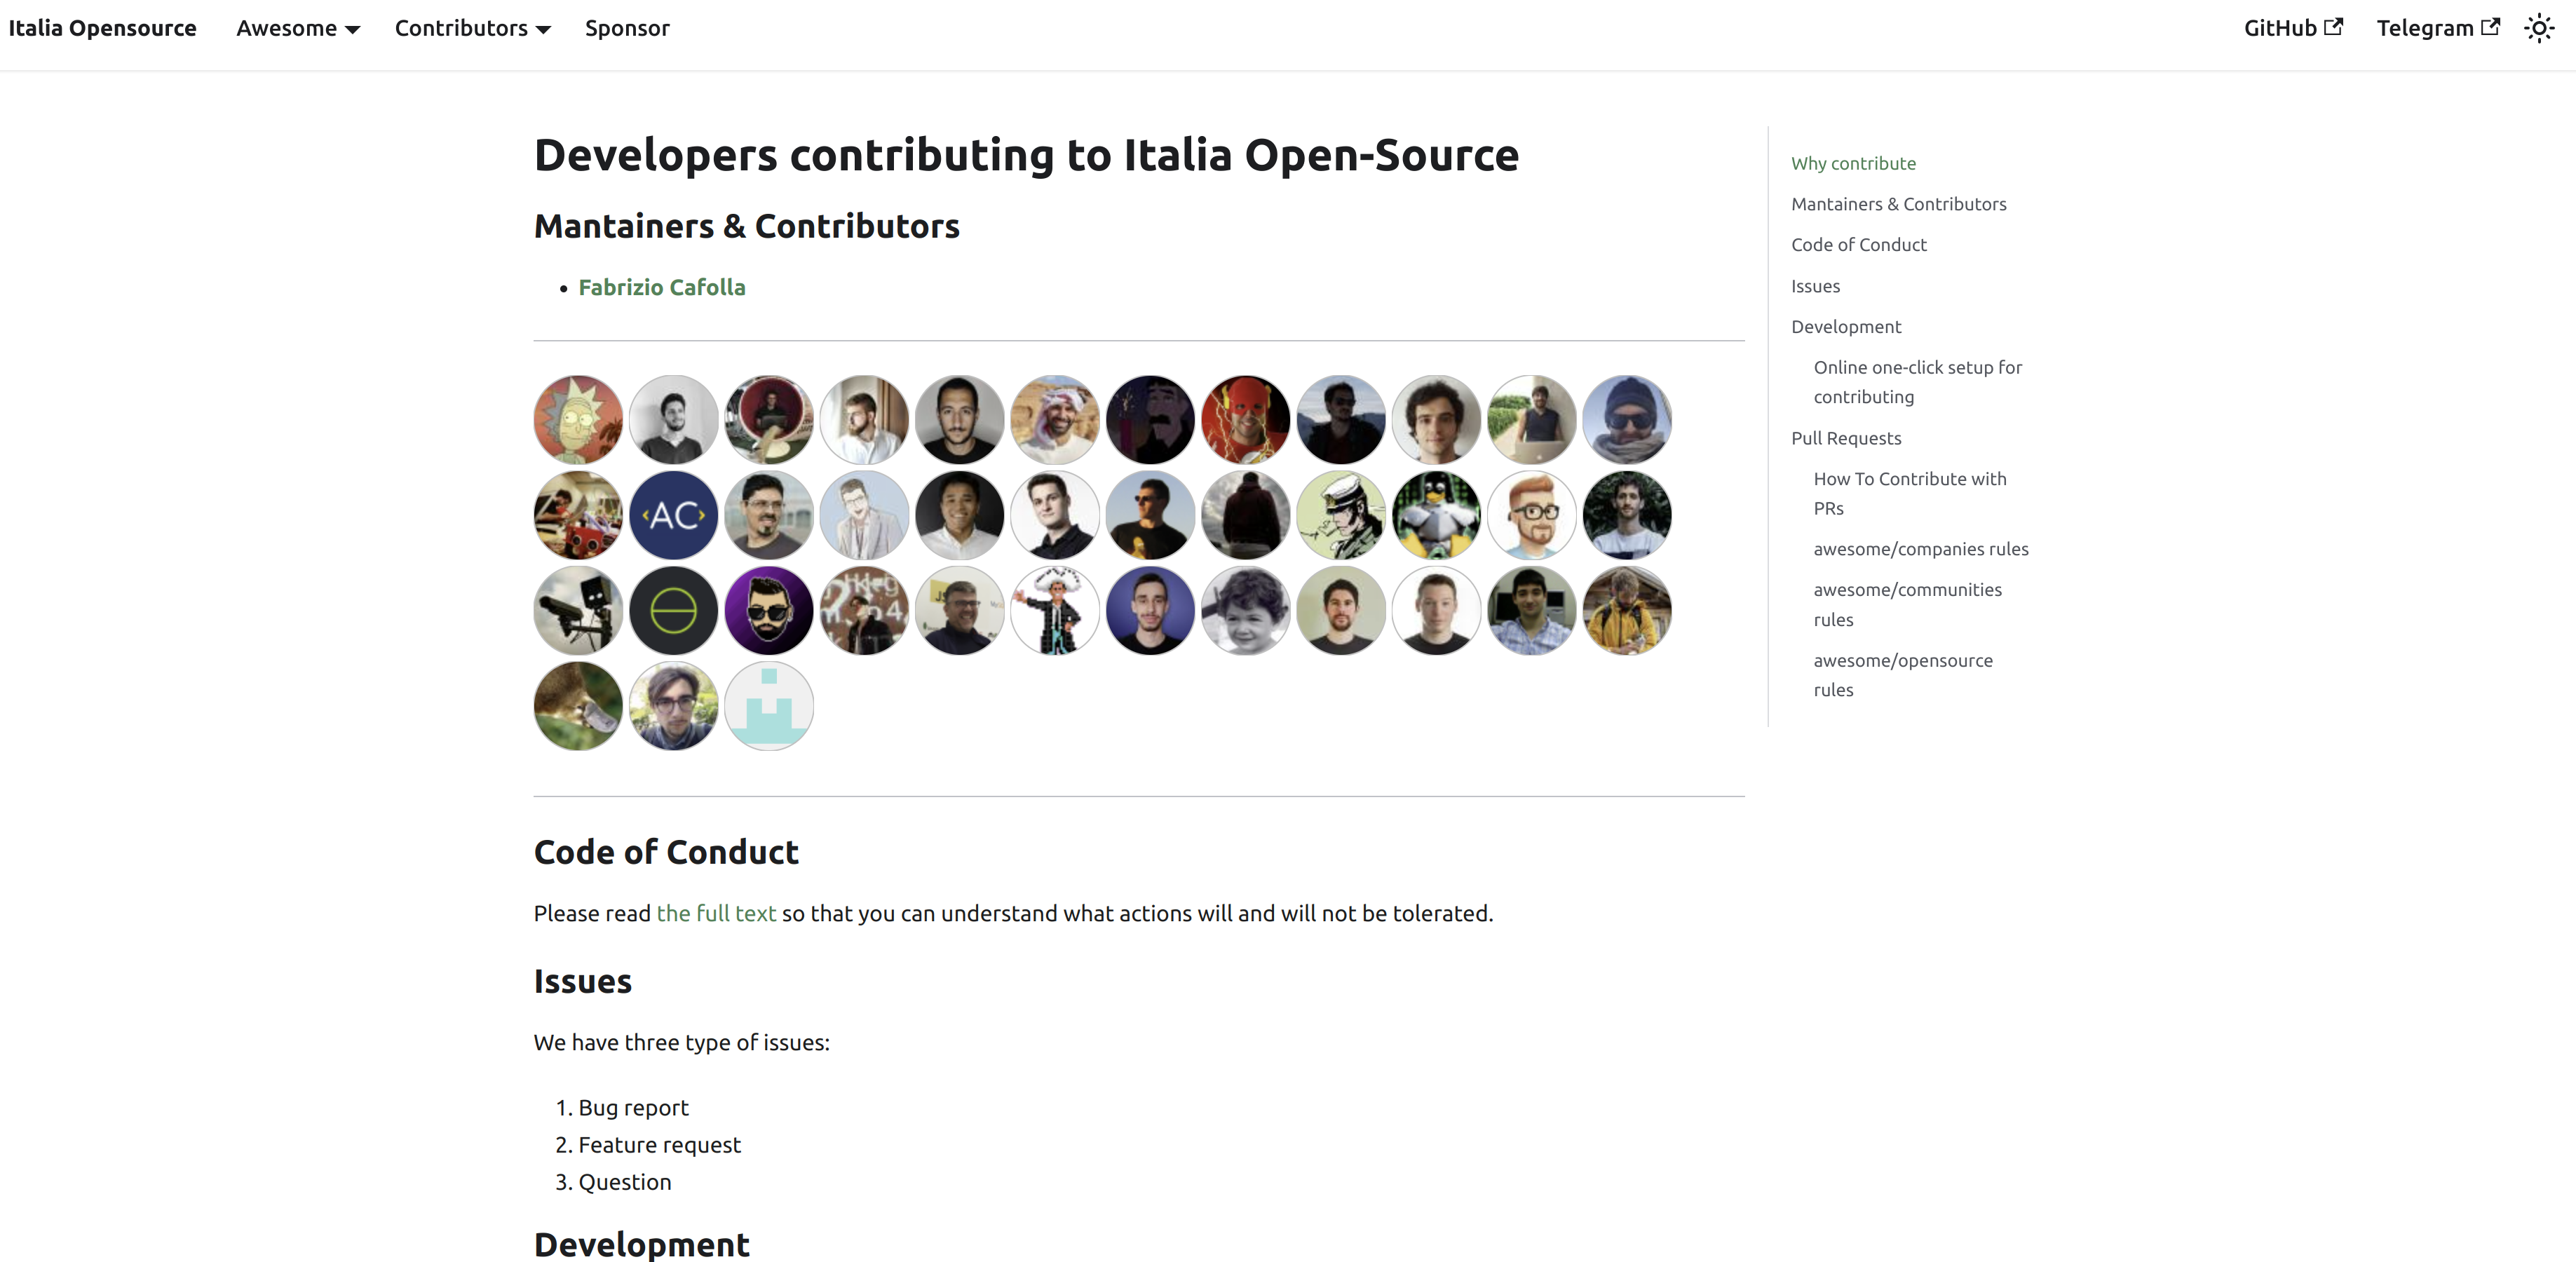2576x1262 pixels.
Task: Open the GitHub external link
Action: click(2292, 28)
